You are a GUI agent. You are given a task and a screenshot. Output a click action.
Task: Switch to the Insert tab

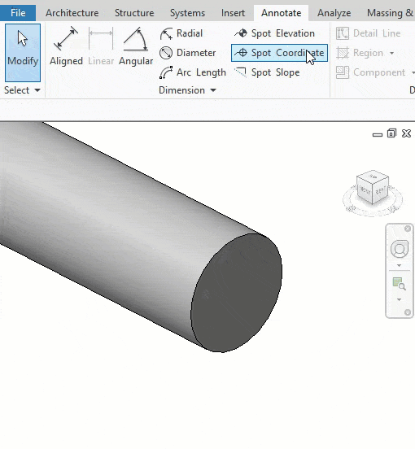point(234,13)
